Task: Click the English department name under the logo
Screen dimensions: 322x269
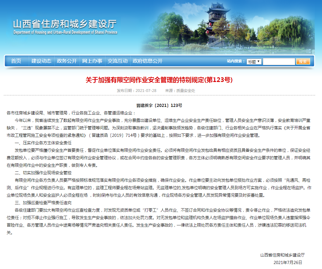Action: pos(65,32)
